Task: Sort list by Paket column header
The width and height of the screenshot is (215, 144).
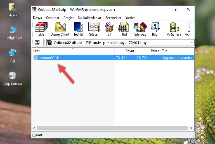Action: point(148,51)
